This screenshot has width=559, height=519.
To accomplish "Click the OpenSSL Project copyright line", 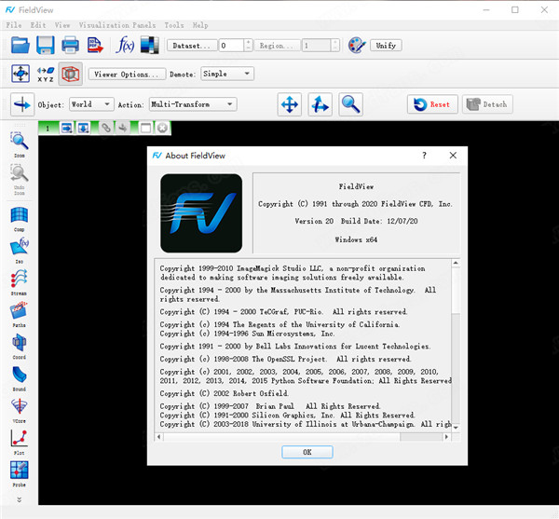I will pos(286,359).
